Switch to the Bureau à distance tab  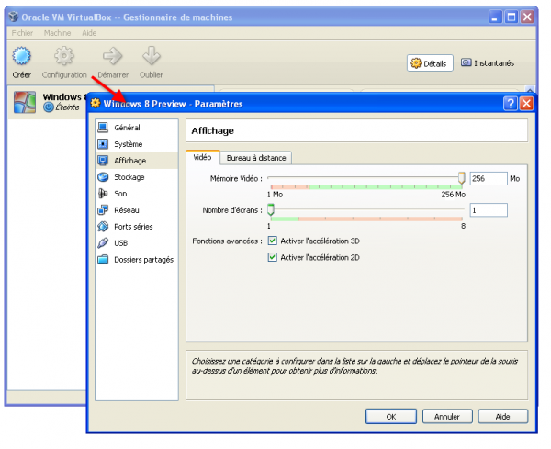pyautogui.click(x=256, y=157)
